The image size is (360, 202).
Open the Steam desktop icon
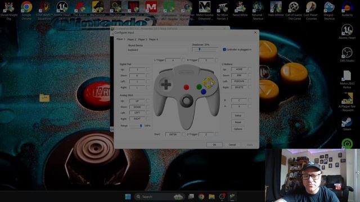click(347, 124)
